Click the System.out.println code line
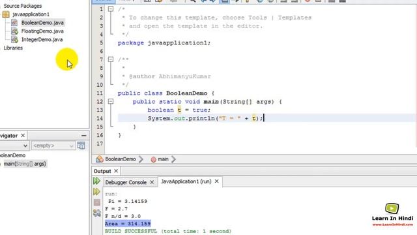 click(x=206, y=118)
